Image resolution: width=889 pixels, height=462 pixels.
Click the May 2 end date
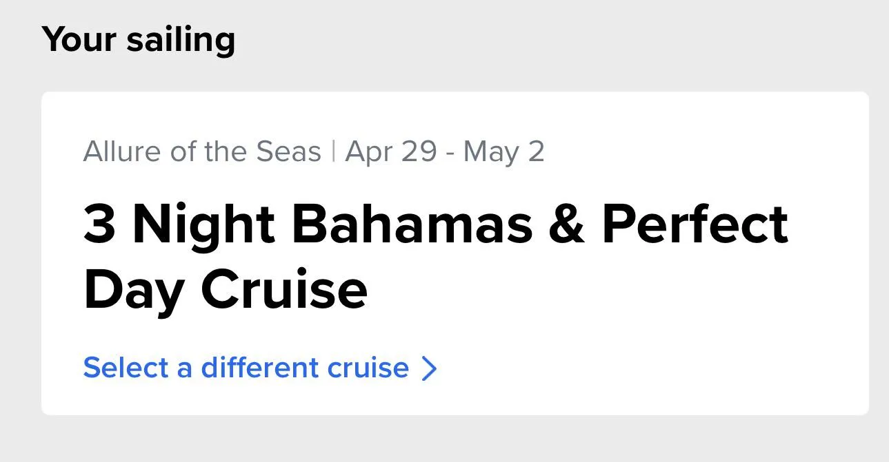coord(504,152)
